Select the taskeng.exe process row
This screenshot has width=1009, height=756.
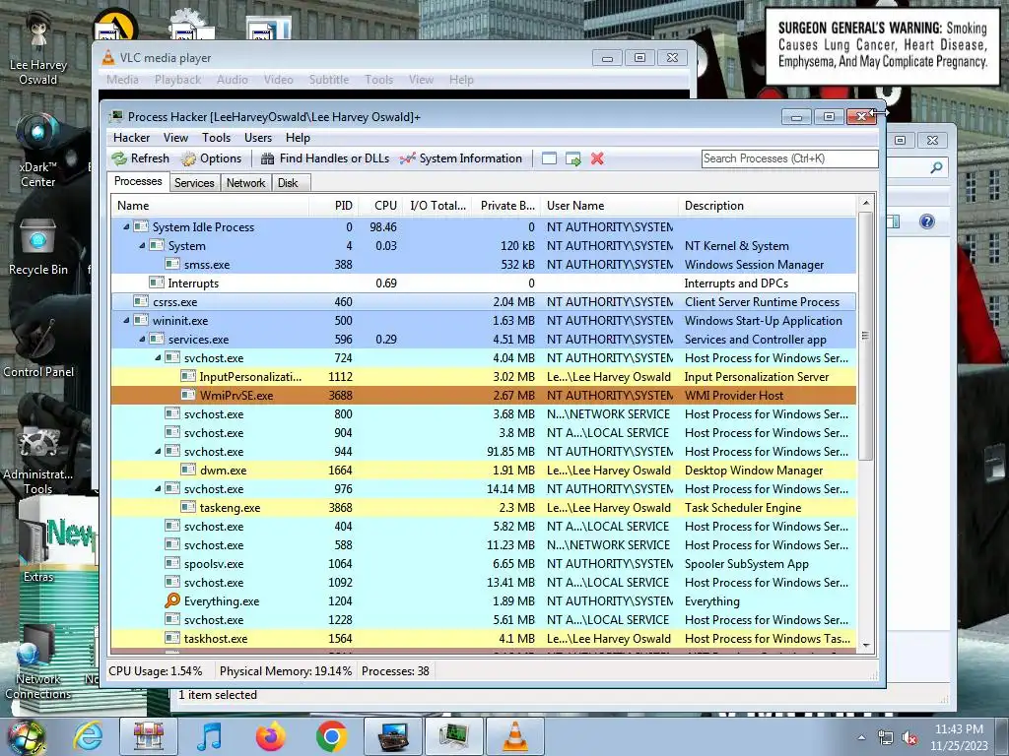483,507
